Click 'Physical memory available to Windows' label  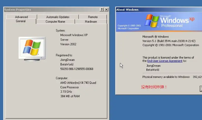tap(166, 77)
